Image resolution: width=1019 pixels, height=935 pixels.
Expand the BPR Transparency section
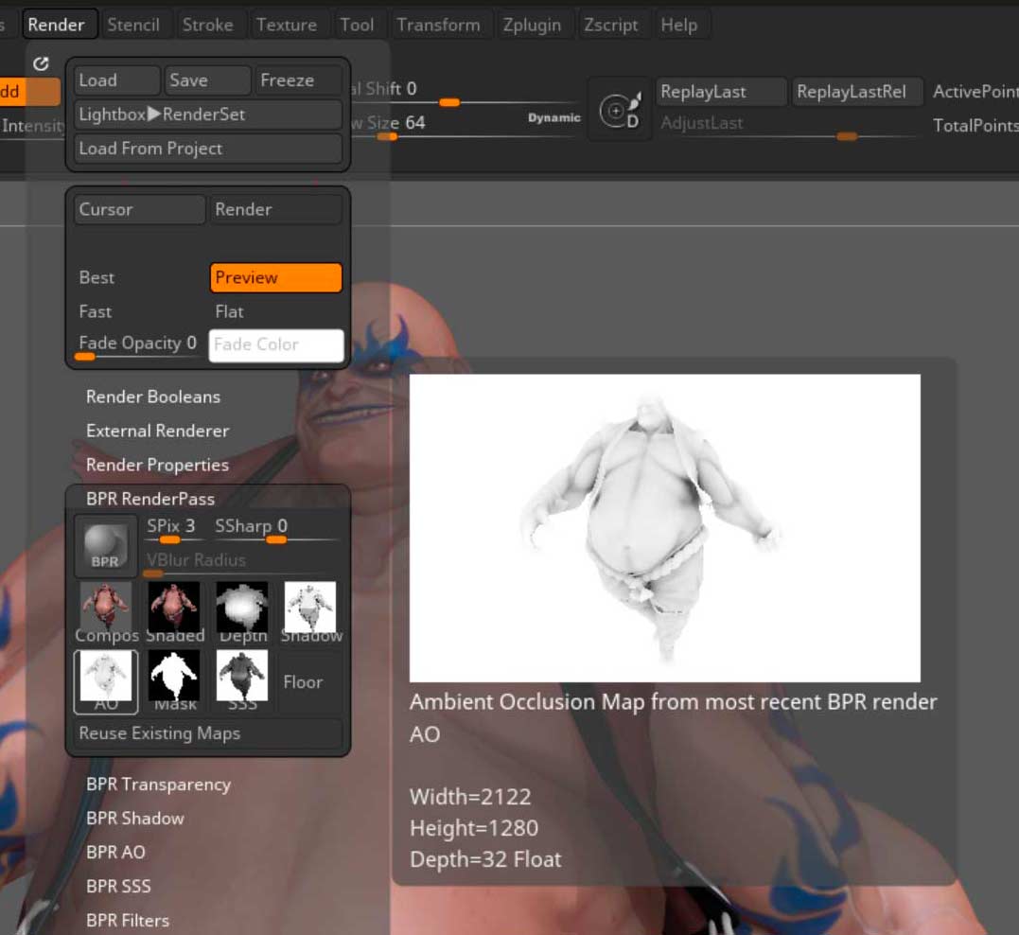coord(159,785)
